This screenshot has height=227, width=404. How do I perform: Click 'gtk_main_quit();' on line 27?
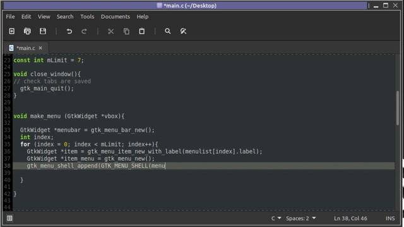point(47,88)
